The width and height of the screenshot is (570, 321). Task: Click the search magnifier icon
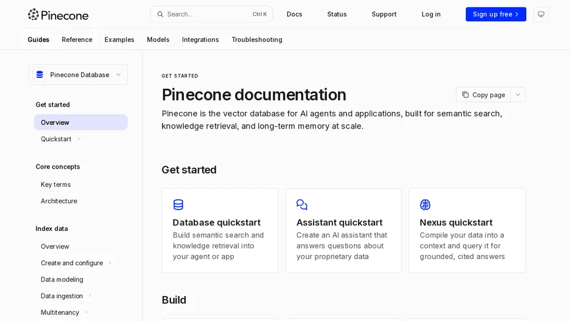click(160, 14)
